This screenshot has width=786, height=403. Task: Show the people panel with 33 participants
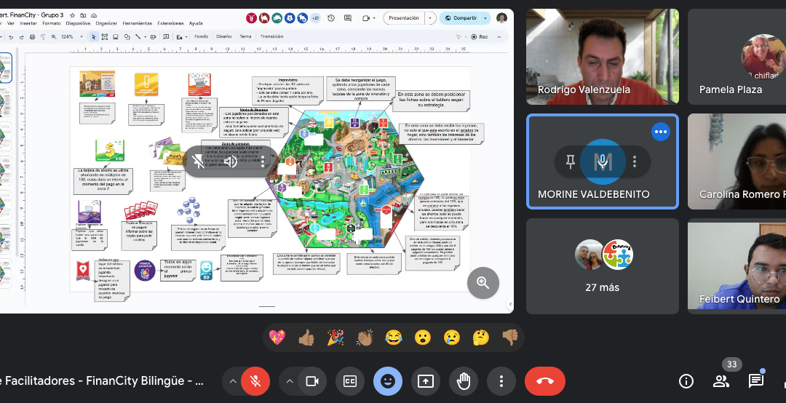[720, 381]
